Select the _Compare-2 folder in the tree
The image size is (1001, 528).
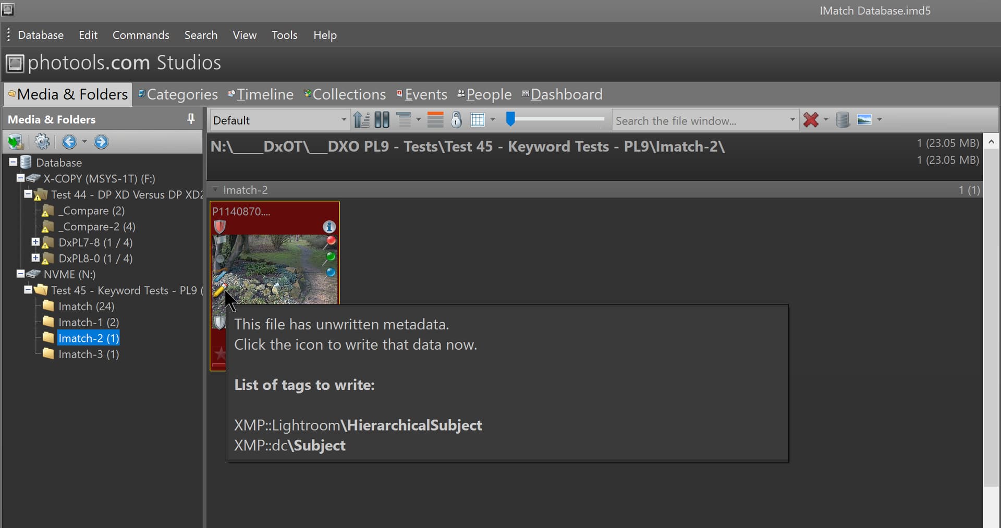[96, 227]
